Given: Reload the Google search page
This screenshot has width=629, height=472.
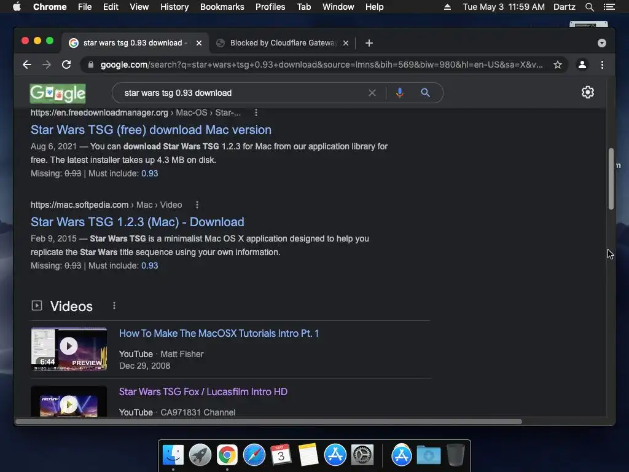Looking at the screenshot, I should pyautogui.click(x=66, y=65).
